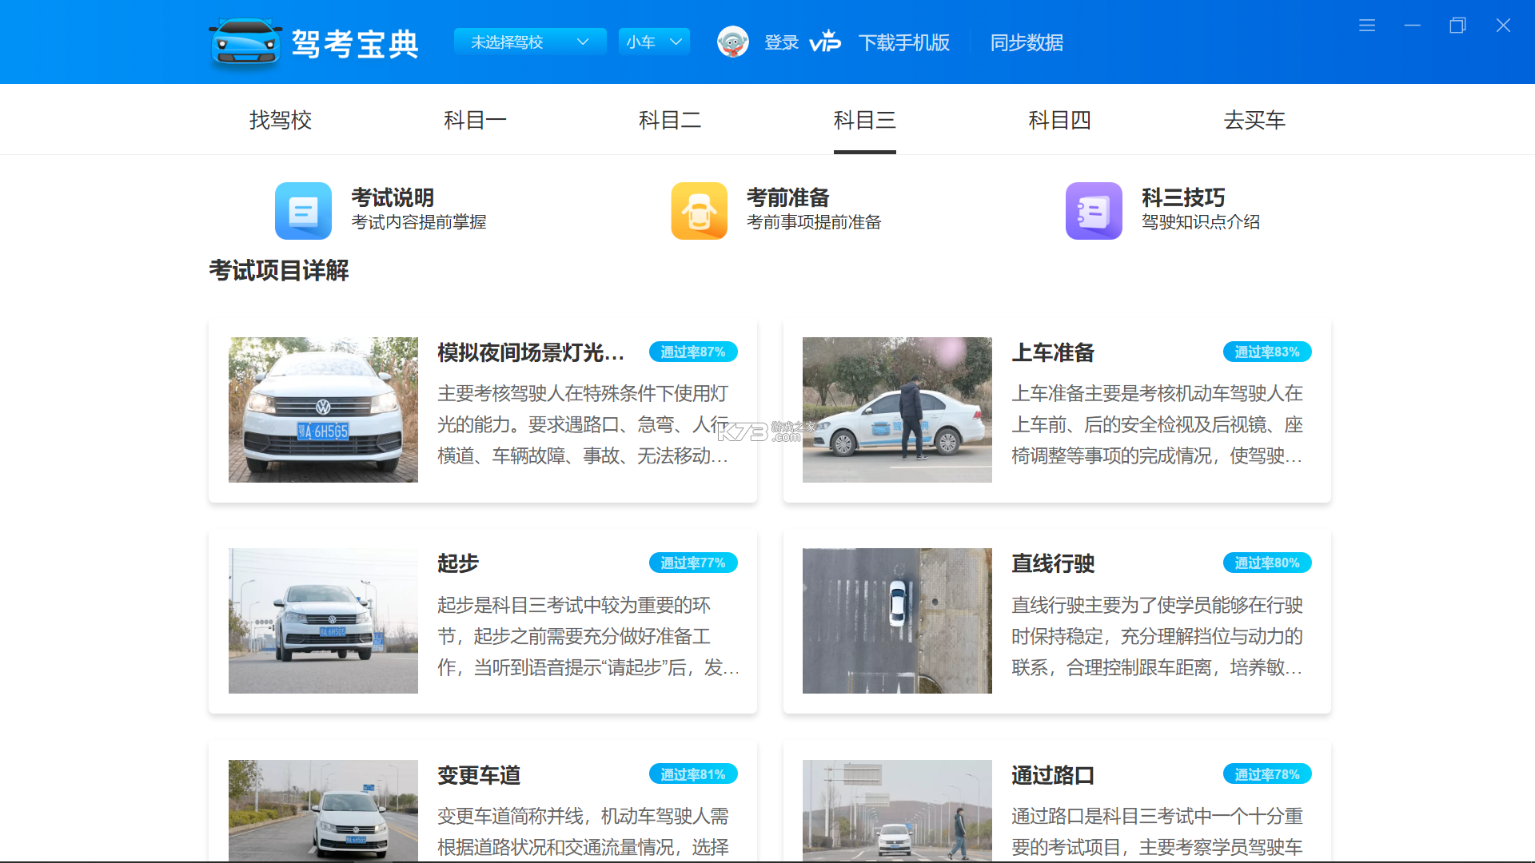Open the 科三技巧 title text

[x=1183, y=197]
